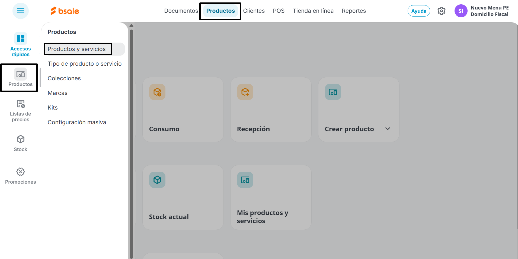The width and height of the screenshot is (518, 259).
Task: Click the Consumo card title
Action: click(x=164, y=129)
